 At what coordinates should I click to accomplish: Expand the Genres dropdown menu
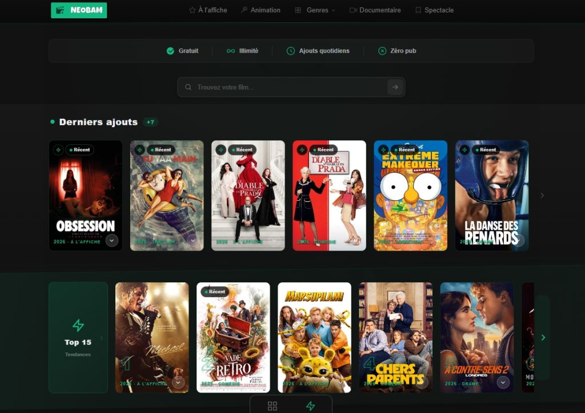[315, 10]
